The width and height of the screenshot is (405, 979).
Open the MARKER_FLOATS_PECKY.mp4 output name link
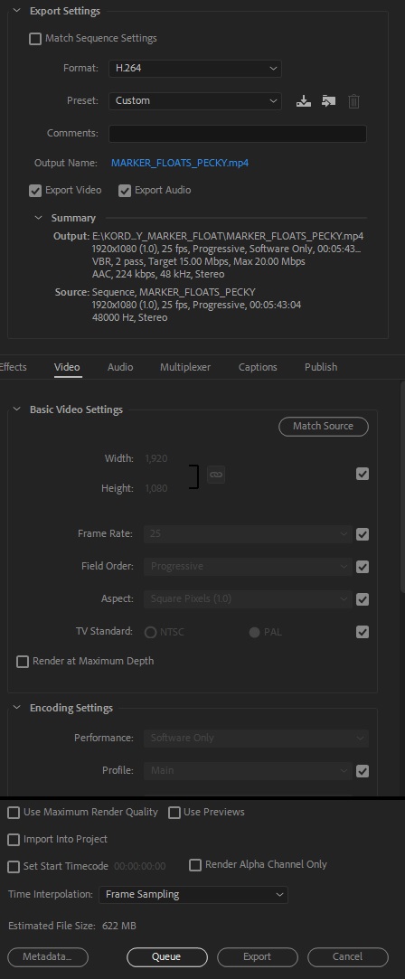coord(180,163)
